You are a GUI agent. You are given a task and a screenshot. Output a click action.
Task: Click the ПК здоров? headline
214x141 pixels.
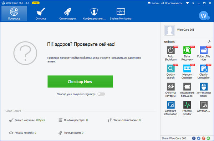click(x=81, y=44)
